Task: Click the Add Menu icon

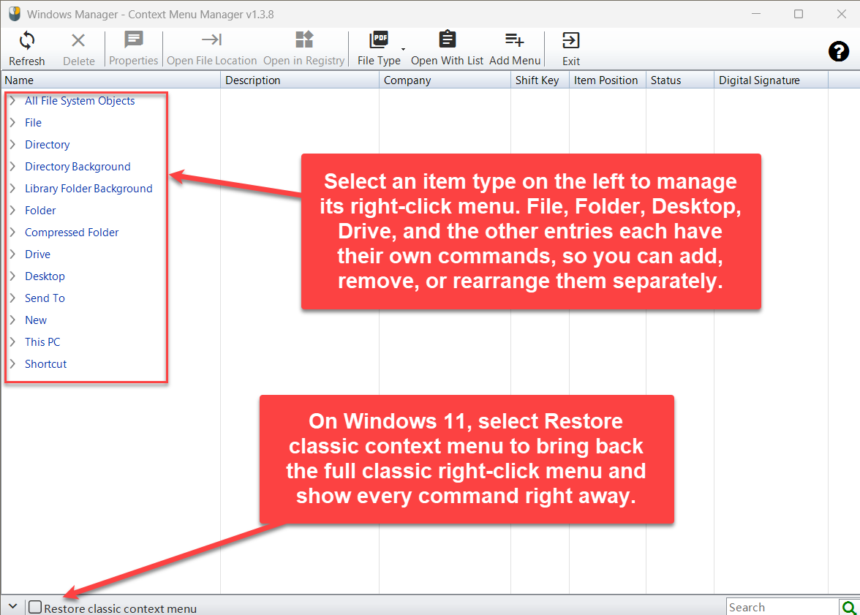Action: click(515, 39)
